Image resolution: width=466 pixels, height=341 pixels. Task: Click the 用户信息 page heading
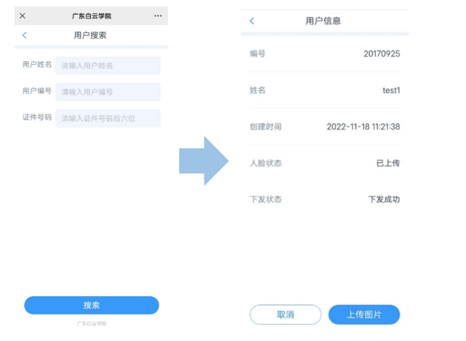(x=323, y=21)
